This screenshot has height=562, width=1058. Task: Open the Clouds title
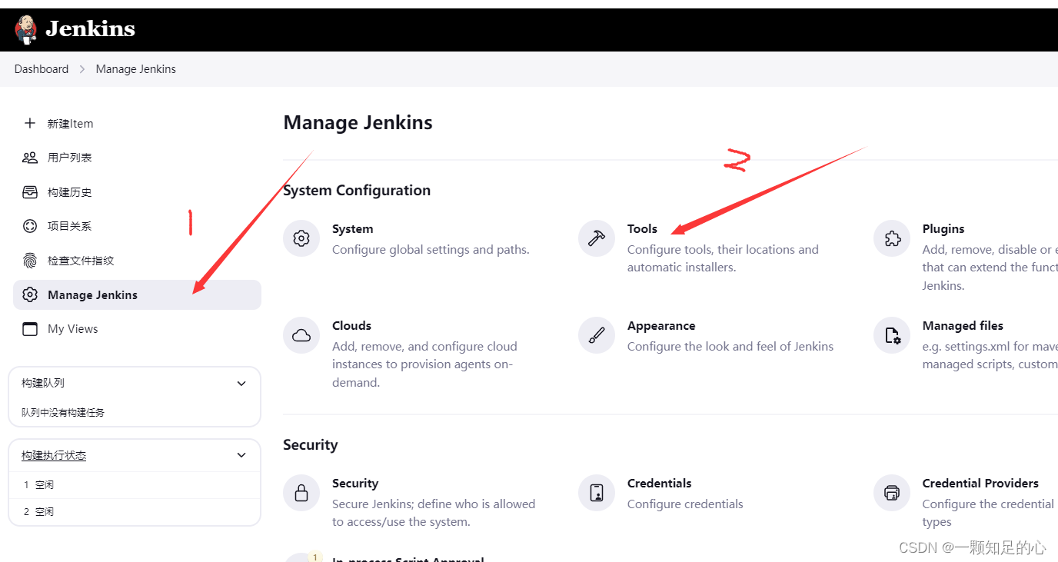pyautogui.click(x=351, y=326)
